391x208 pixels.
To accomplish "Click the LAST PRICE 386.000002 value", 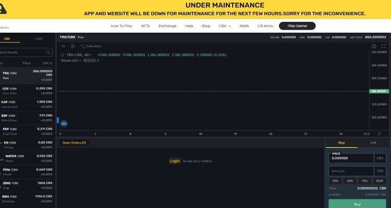I will click(375, 37).
